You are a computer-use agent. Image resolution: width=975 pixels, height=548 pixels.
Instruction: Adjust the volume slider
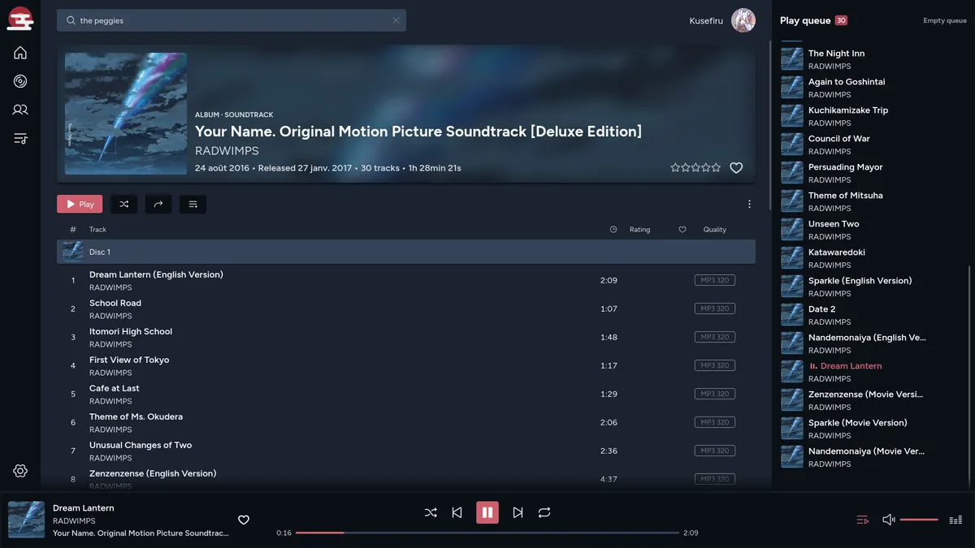coord(919,520)
